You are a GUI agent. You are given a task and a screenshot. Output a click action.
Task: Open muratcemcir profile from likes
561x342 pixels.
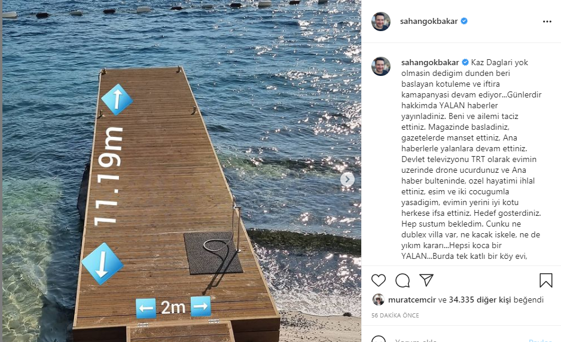[412, 300]
